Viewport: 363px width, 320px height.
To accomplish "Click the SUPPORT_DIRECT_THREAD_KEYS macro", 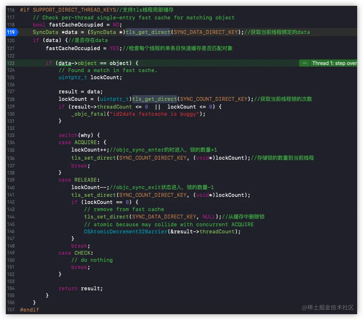I will pos(74,10).
